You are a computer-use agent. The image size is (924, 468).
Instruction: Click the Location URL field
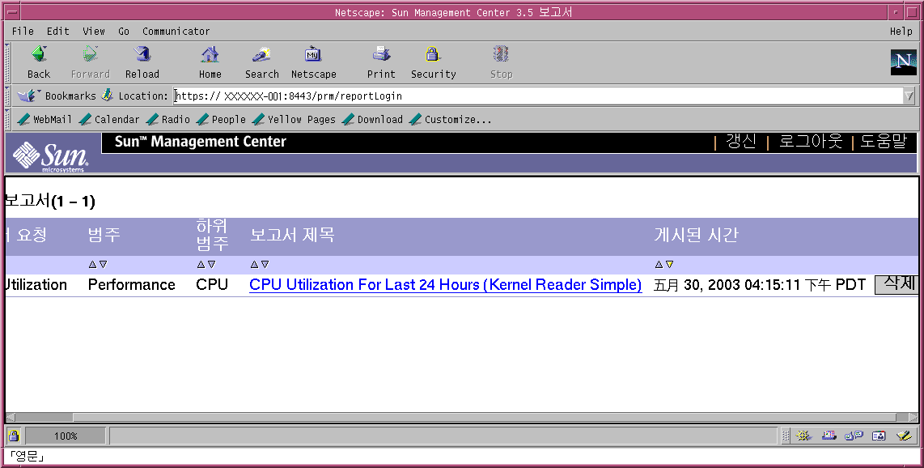coord(538,96)
